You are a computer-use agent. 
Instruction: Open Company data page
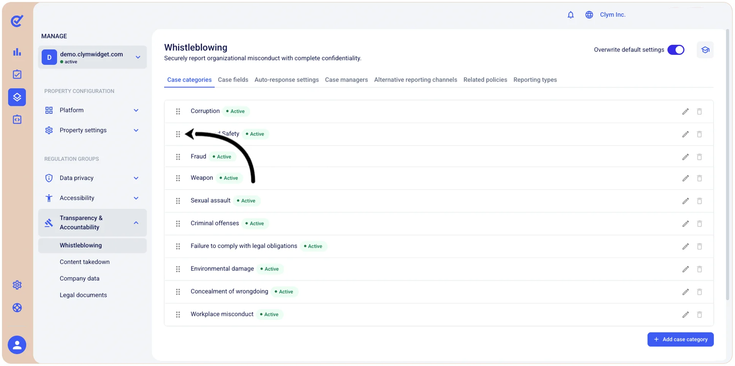(79, 279)
